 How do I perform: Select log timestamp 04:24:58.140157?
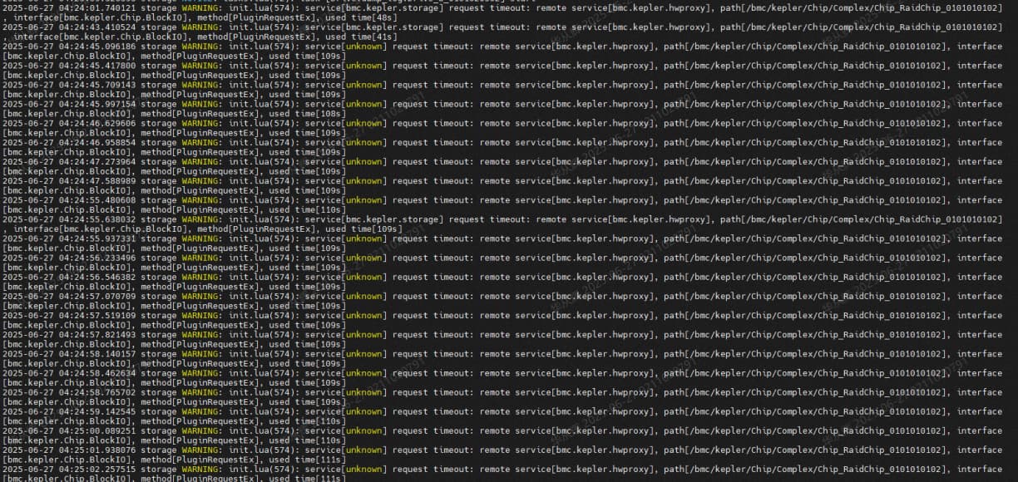click(96, 354)
